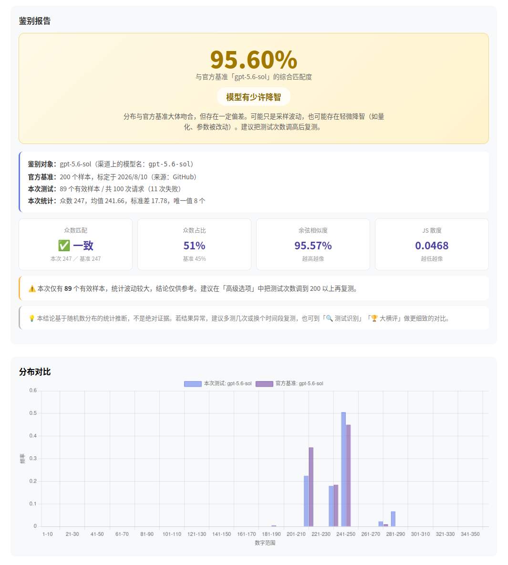Click the 241-250 x-axis label

(346, 534)
